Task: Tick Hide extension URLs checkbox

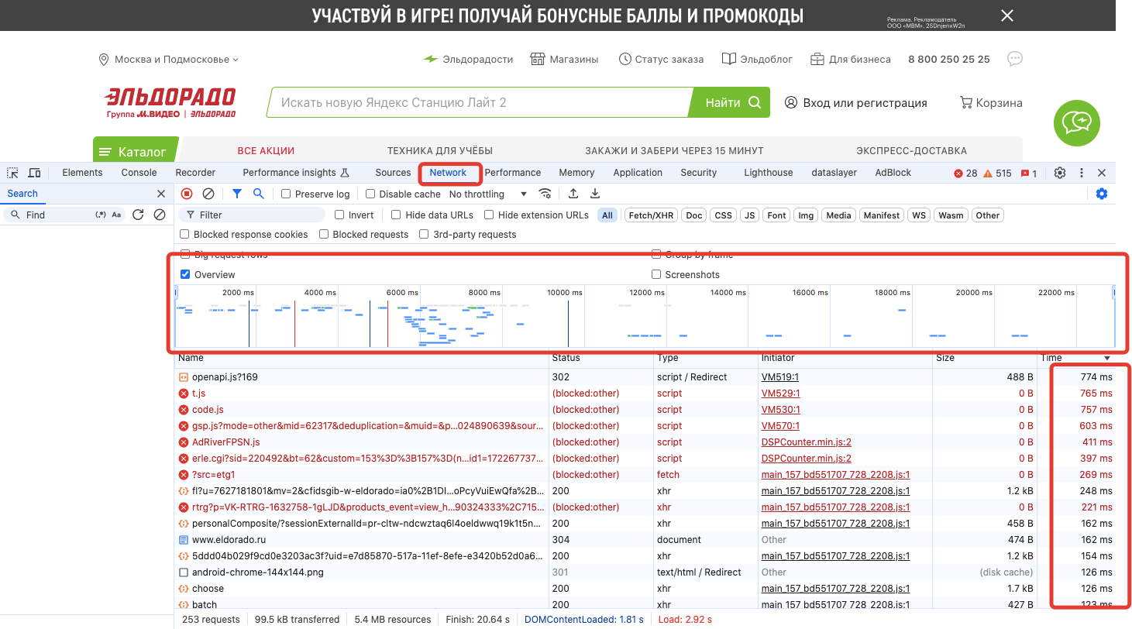Action: [489, 215]
